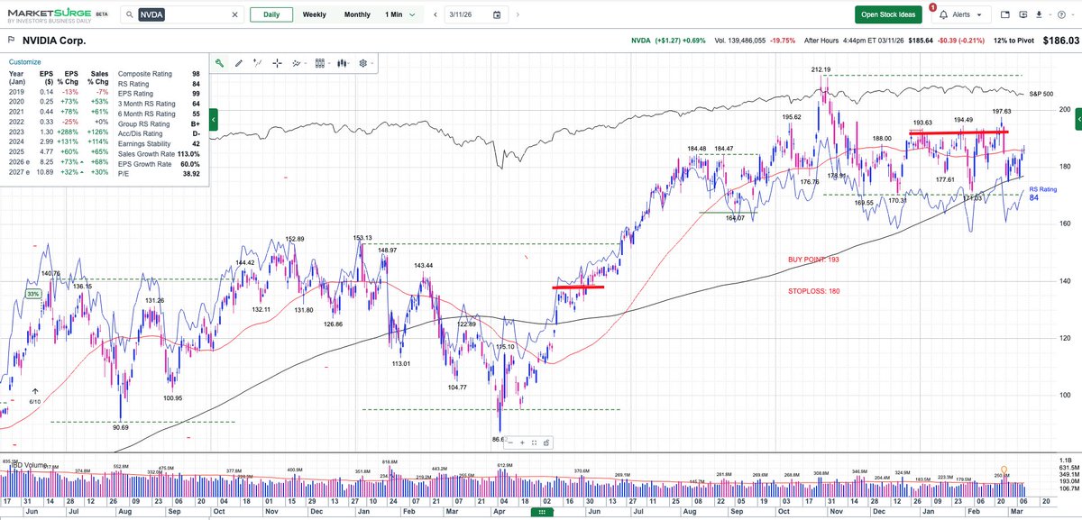Open the indicators line-chart icon menu
This screenshot has height=520, width=1082.
point(298,63)
